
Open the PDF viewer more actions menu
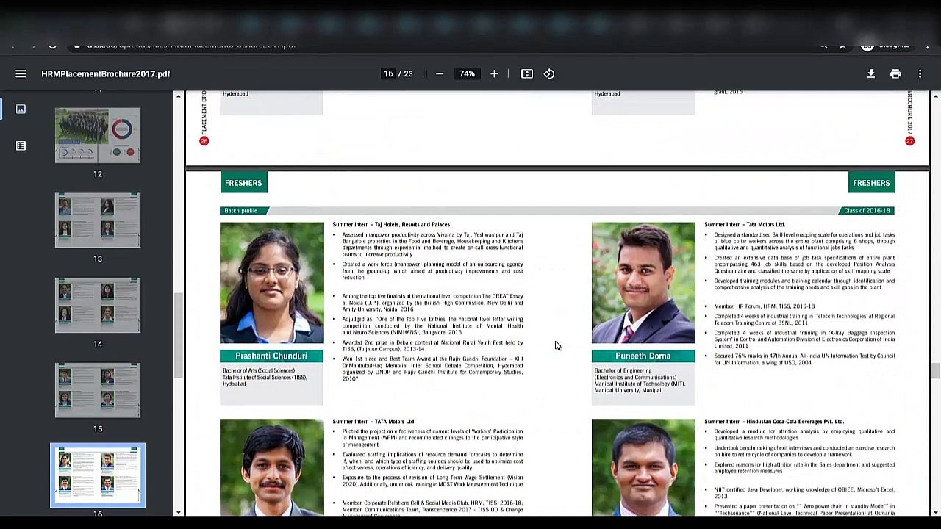click(x=920, y=73)
